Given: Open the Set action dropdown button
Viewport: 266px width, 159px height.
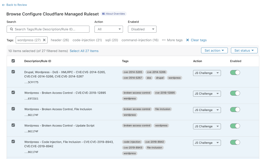Looking at the screenshot, I should coord(214,50).
